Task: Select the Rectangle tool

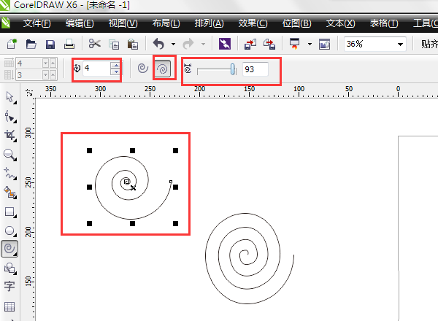Action: pos(10,212)
